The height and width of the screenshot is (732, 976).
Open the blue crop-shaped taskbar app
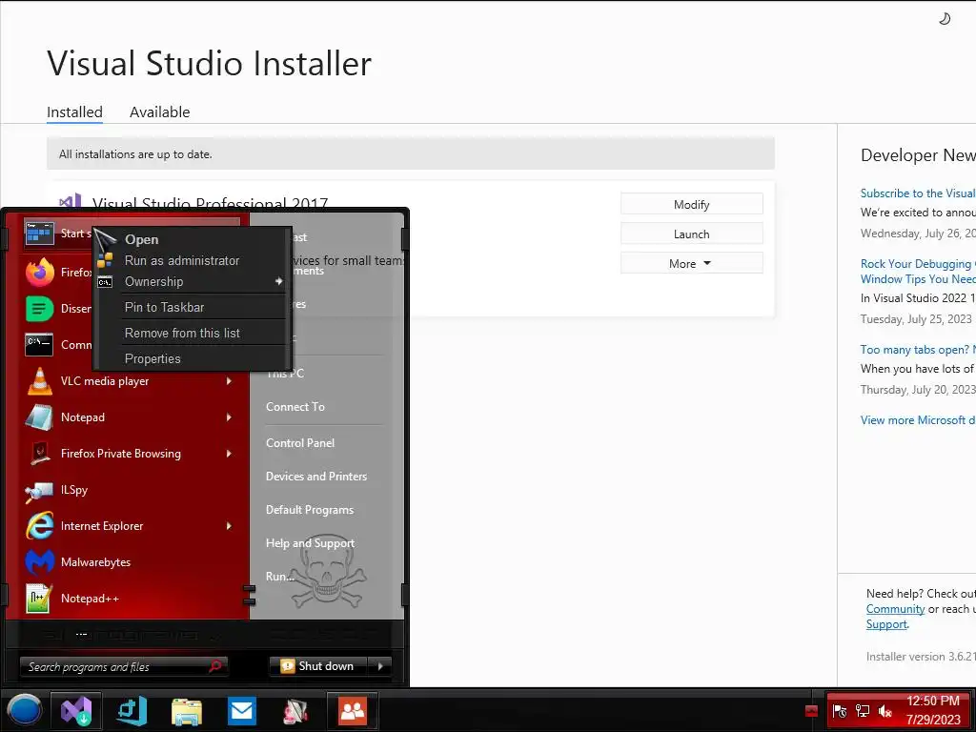[x=132, y=710]
